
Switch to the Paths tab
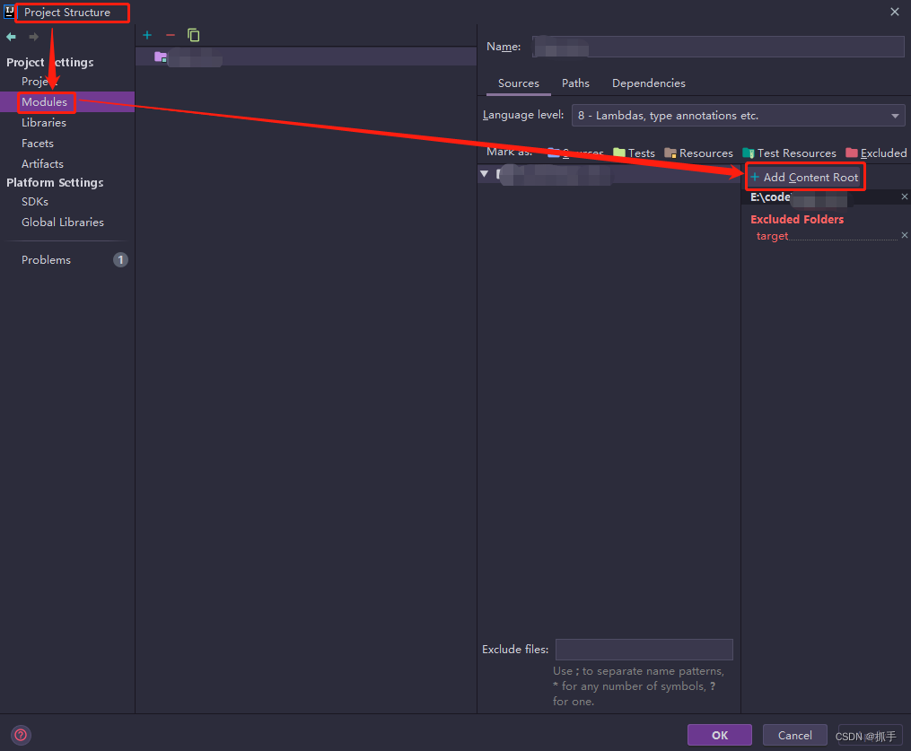click(x=575, y=83)
